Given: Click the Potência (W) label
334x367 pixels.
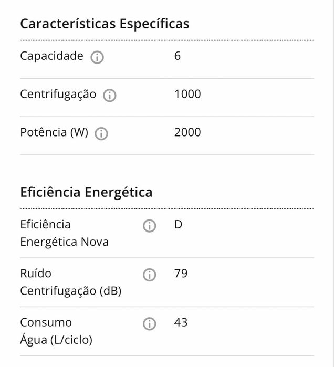Looking at the screenshot, I should 54,133.
